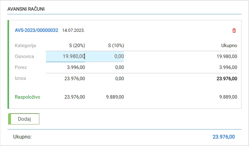
Task: Edit Osnovica field for S (10%)
Action: [105, 56]
